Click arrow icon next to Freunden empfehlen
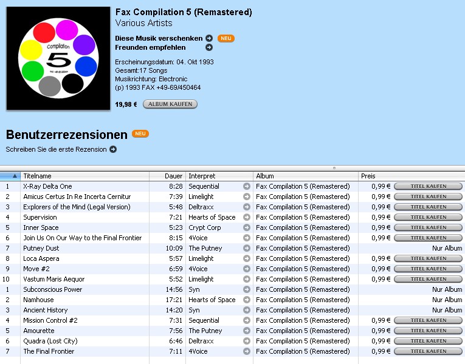This screenshot has height=364, width=465. [209, 47]
